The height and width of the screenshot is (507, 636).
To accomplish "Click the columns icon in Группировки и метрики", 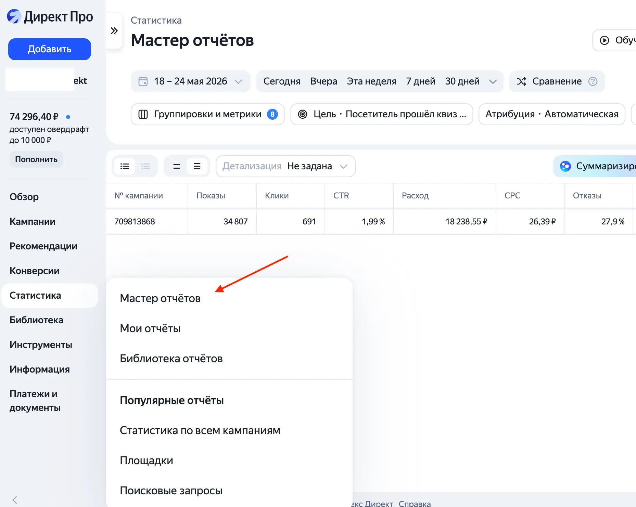I will pyautogui.click(x=143, y=114).
